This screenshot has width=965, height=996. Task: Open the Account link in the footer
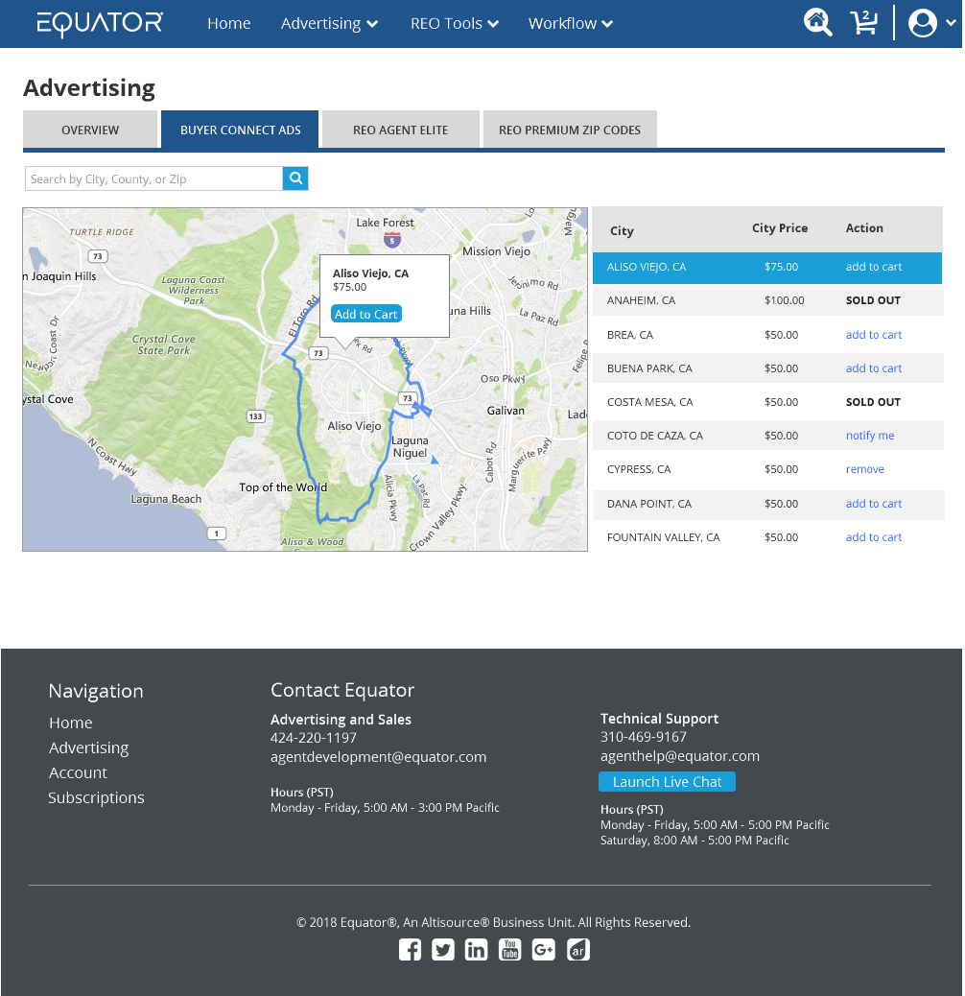[78, 773]
